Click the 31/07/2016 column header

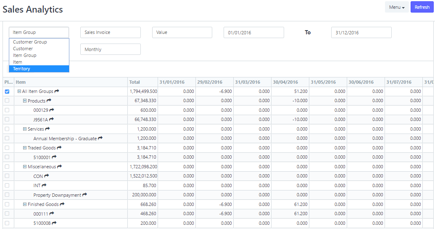click(403, 82)
